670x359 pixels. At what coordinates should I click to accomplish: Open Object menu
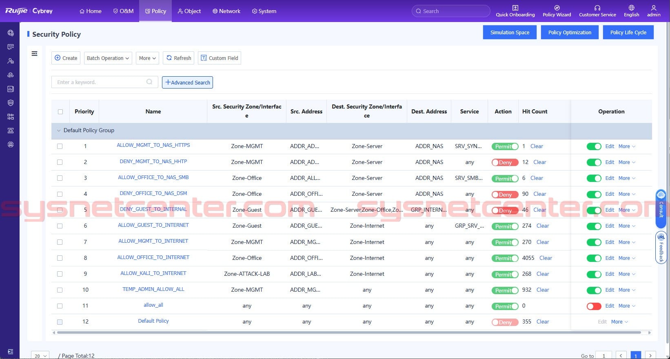coord(189,11)
